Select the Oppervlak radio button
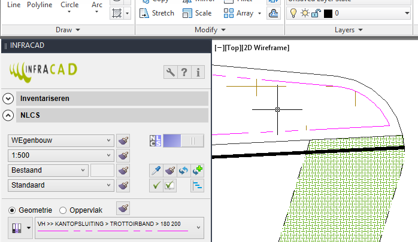 coord(63,210)
